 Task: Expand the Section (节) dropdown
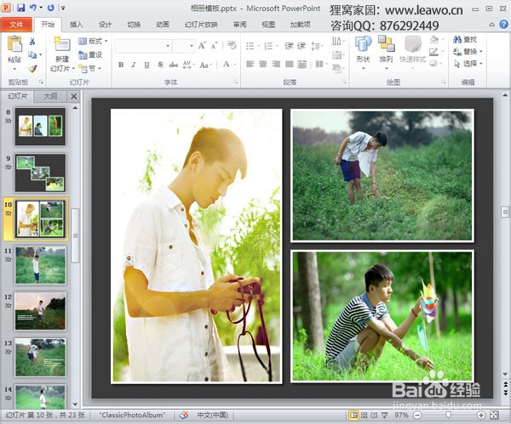point(90,68)
